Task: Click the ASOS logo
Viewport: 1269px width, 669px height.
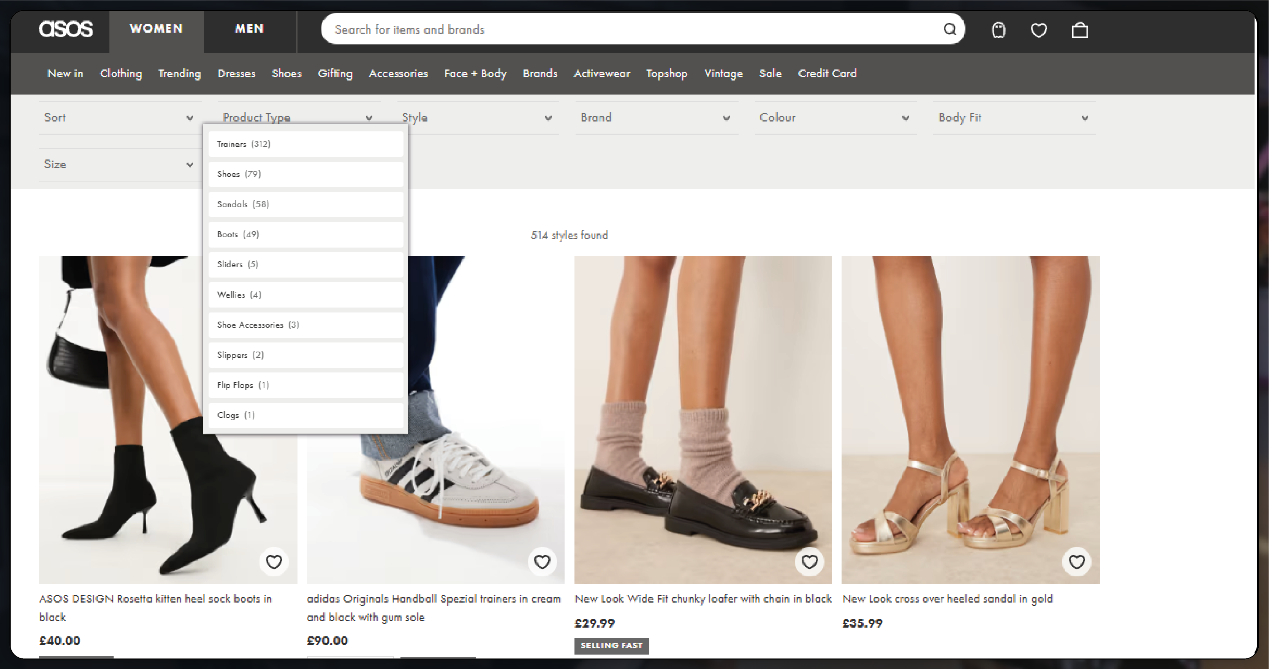Action: (x=65, y=28)
